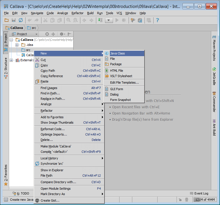Screen dimensions: 220x205
Task: Click the Help question mark icon
Action: pos(158,20)
